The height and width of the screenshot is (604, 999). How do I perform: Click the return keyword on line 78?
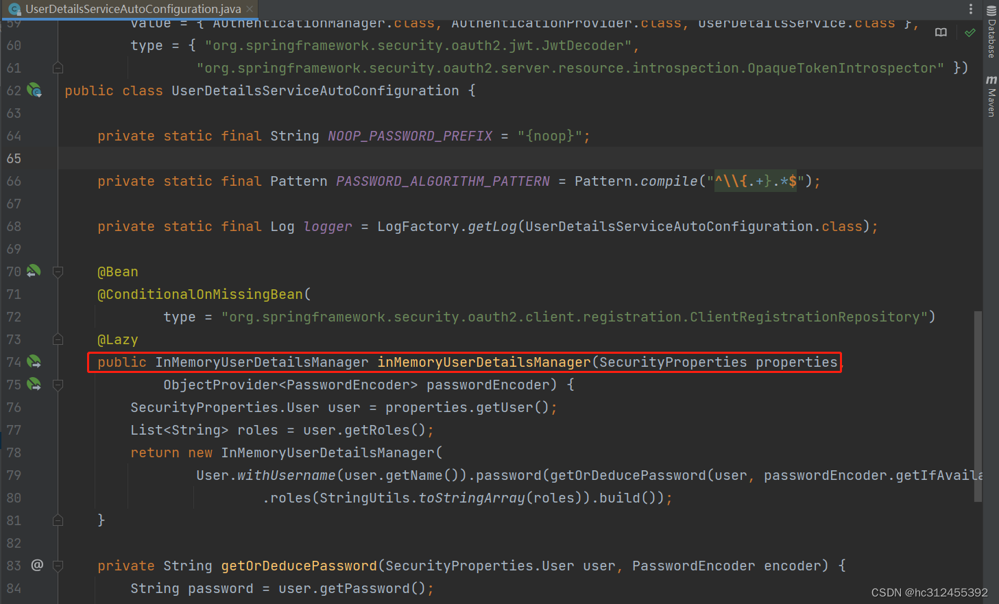(155, 452)
